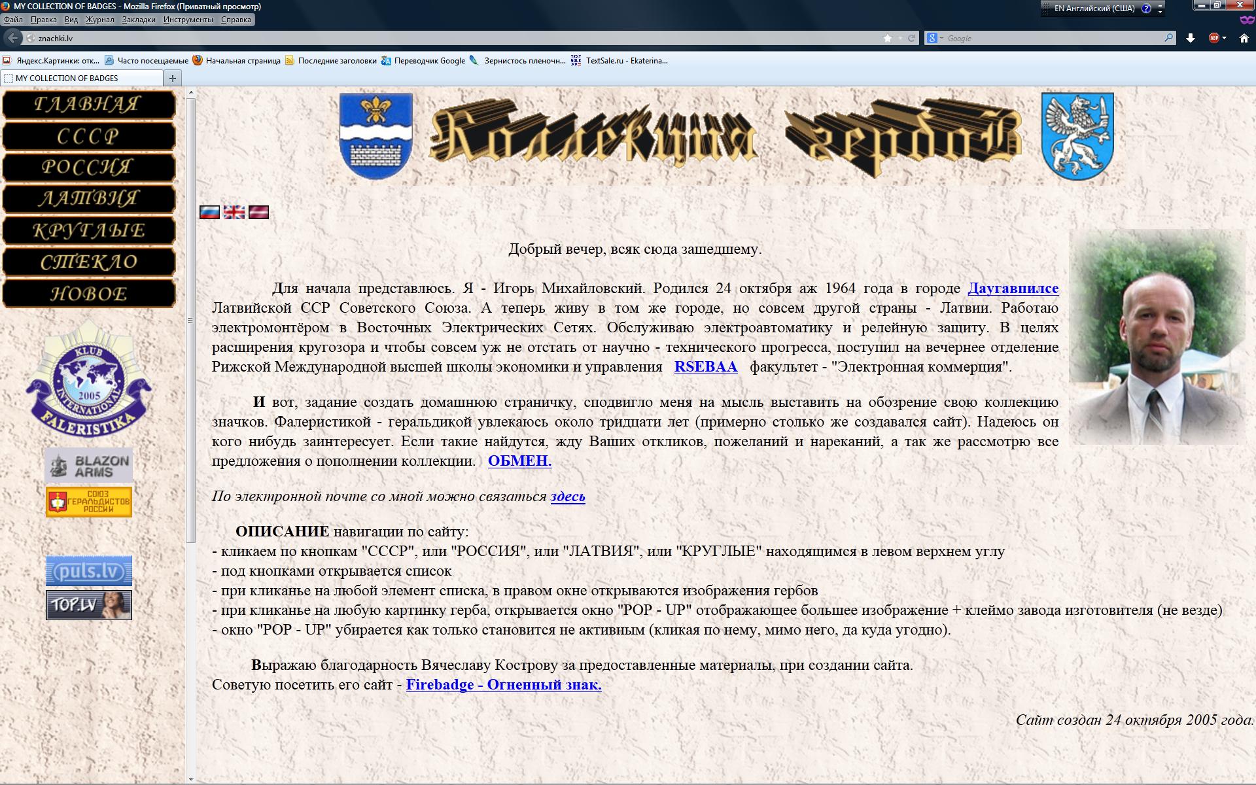Image resolution: width=1256 pixels, height=785 pixels.
Task: Open the Инструменты menu
Action: [x=188, y=20]
